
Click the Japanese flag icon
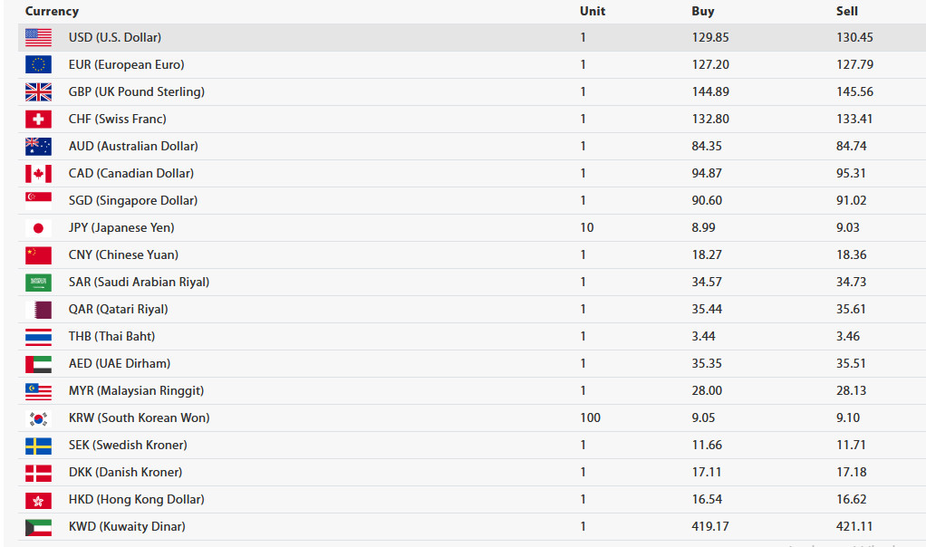pyautogui.click(x=38, y=228)
